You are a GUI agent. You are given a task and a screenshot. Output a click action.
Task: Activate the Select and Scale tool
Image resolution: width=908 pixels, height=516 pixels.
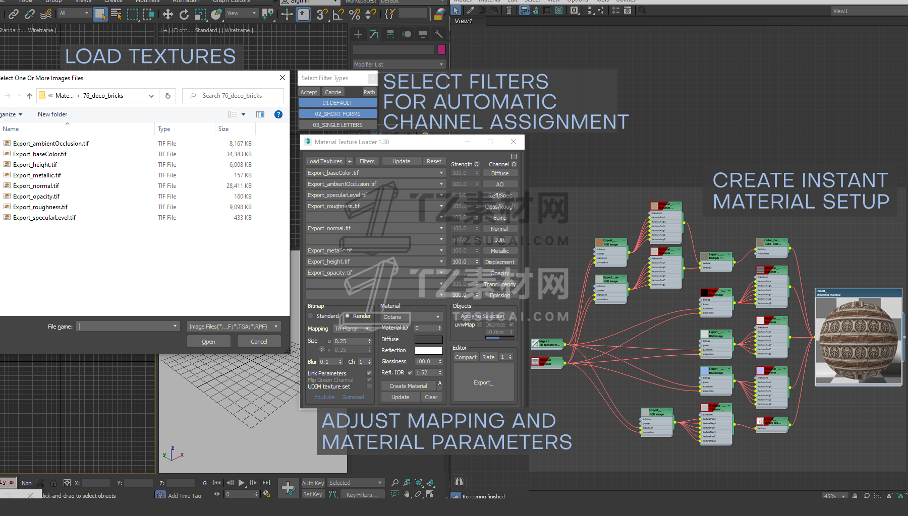pyautogui.click(x=200, y=14)
